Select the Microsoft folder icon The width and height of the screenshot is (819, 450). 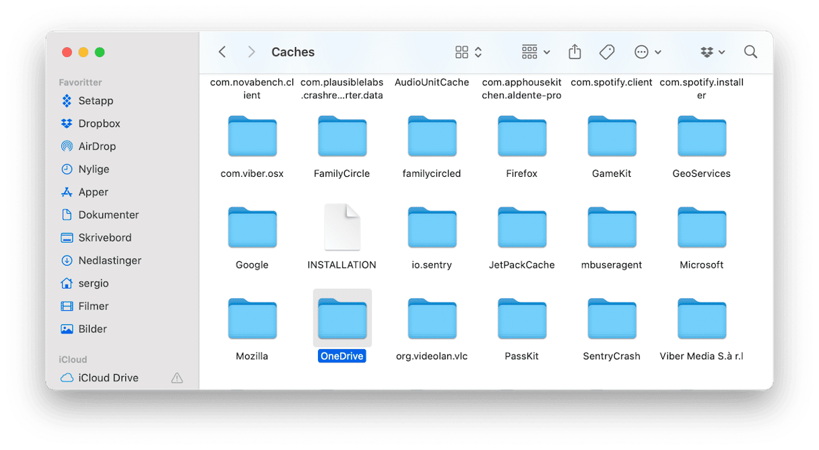click(702, 228)
